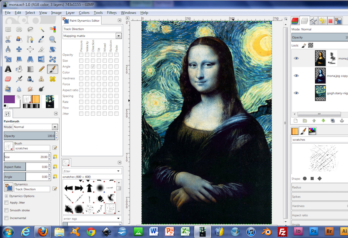Open the brush filter dropdown

(x=118, y=171)
